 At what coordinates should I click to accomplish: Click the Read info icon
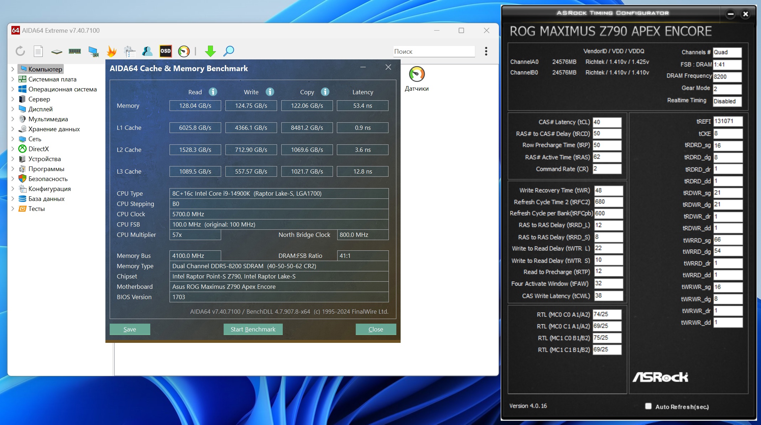pyautogui.click(x=213, y=92)
